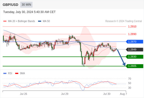
Task: Click the blue MA 50 legend swatch
Action: (40, 21)
